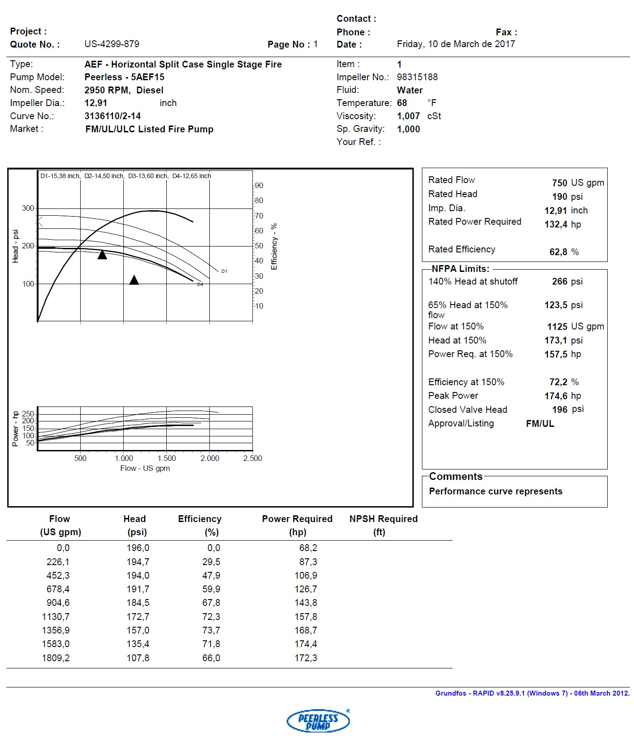
Task: Select the Head - psi axis label
Action: pos(16,246)
